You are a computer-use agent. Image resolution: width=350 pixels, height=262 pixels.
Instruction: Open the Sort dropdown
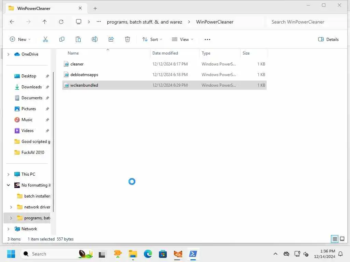(152, 40)
